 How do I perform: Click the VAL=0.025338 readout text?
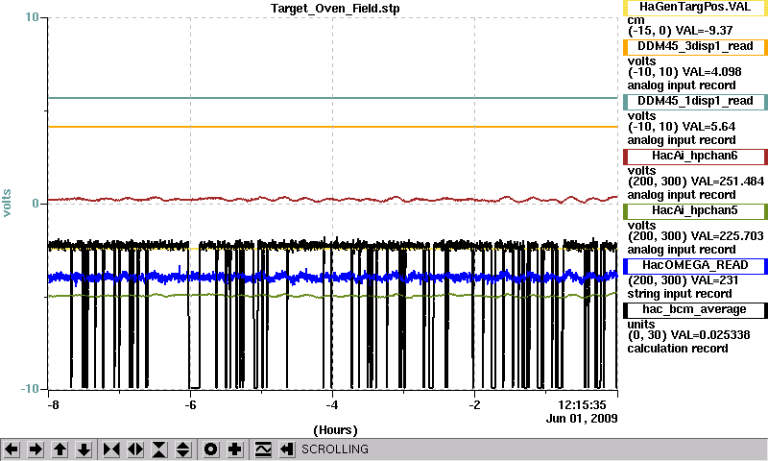click(x=710, y=335)
